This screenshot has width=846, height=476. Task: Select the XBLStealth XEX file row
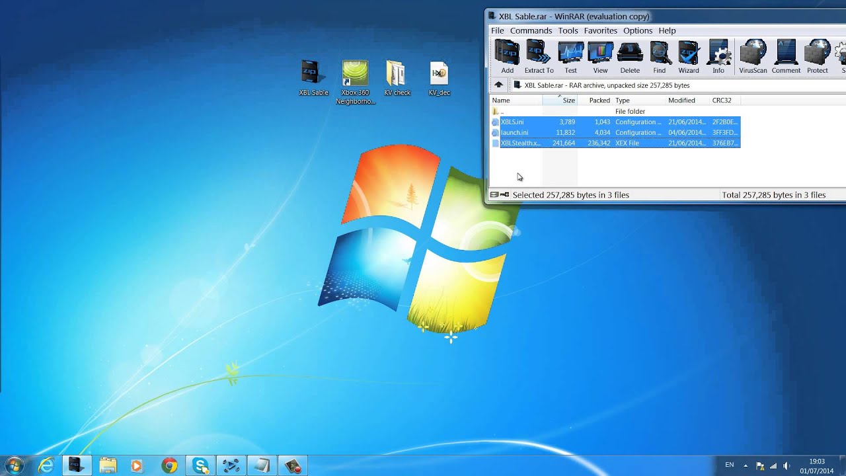[x=616, y=143]
